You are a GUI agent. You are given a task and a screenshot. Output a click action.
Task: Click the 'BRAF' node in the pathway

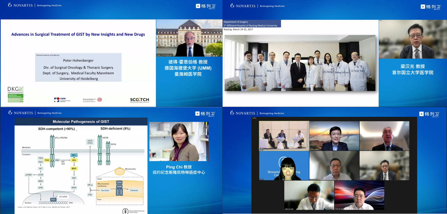(x=74, y=168)
